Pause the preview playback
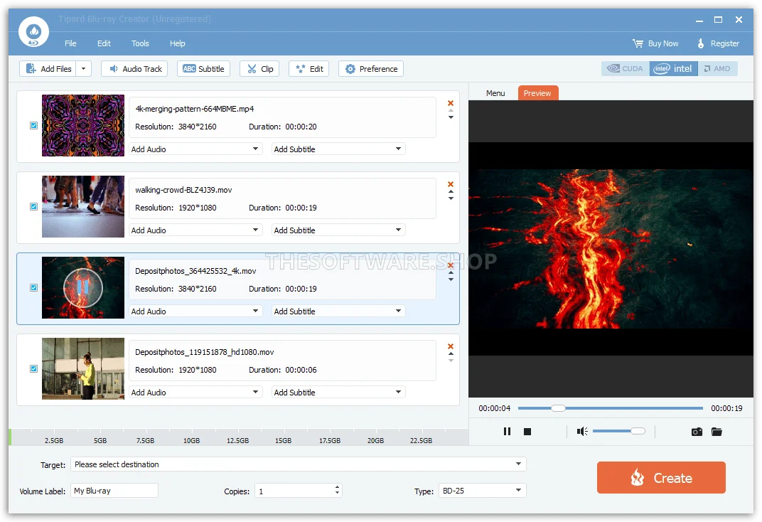 click(507, 431)
